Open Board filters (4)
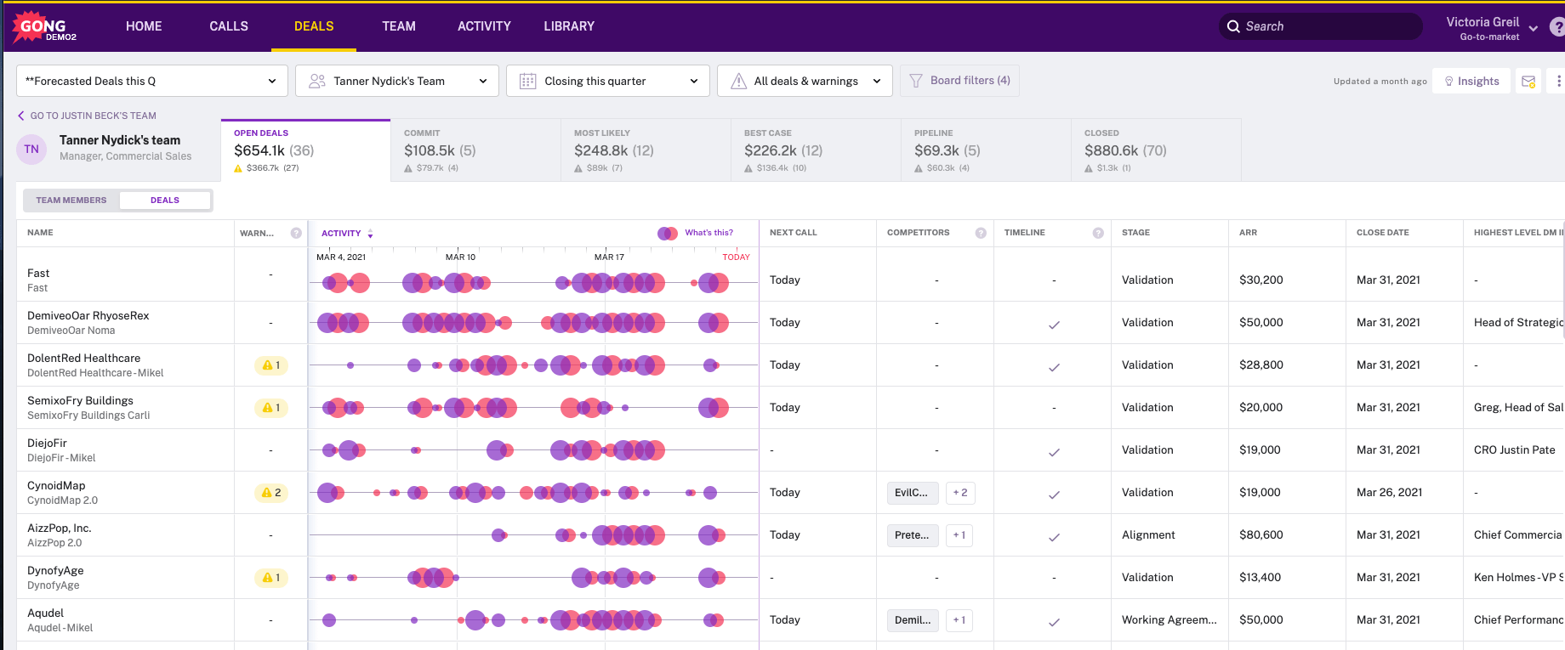This screenshot has height=650, width=1565. click(x=960, y=81)
